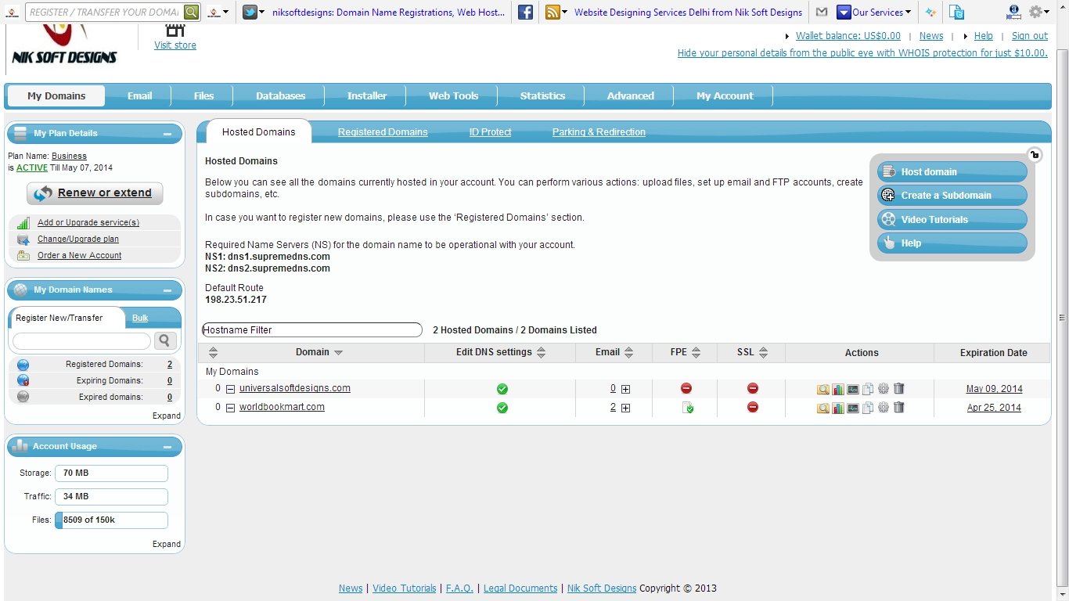The width and height of the screenshot is (1069, 601).
Task: View statistics chart icon for universalsoftdesigns.com
Action: (838, 389)
